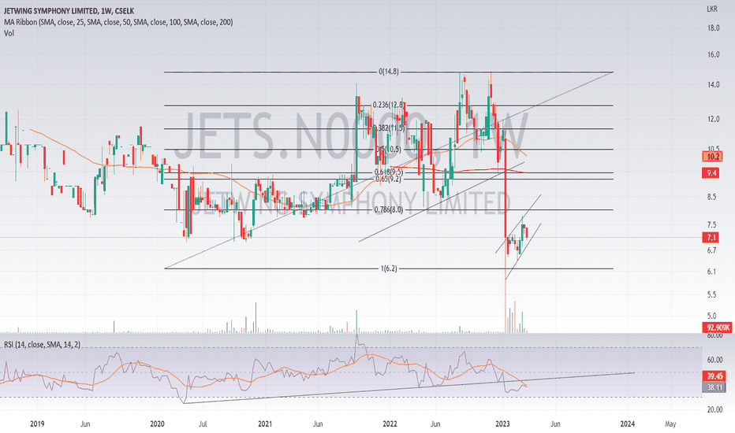Click the May time axis label
This screenshot has width=735, height=433.
(x=670, y=424)
